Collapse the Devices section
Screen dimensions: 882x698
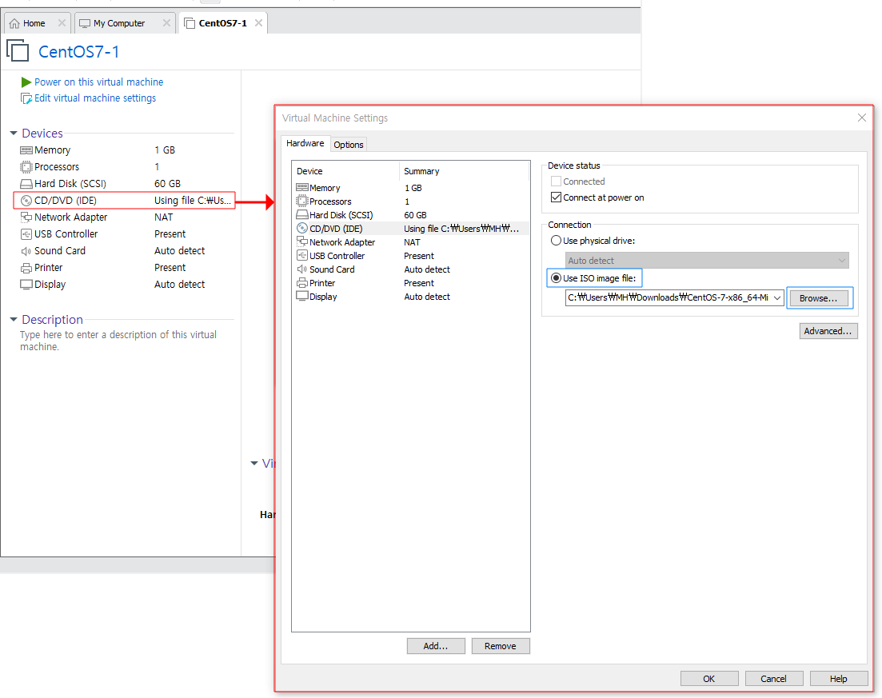(14, 134)
